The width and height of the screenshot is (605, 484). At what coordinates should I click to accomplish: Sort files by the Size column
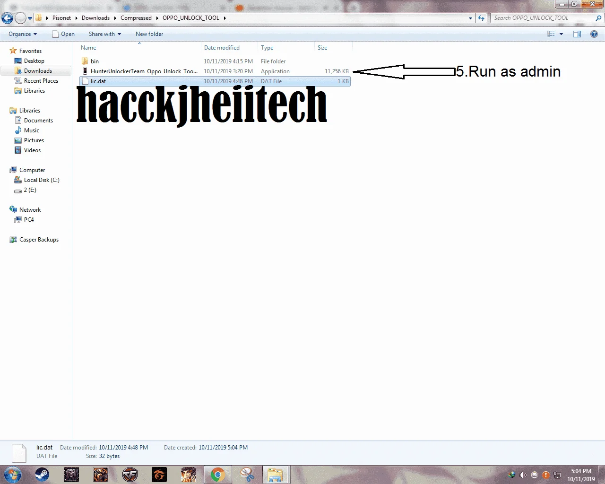click(333, 48)
